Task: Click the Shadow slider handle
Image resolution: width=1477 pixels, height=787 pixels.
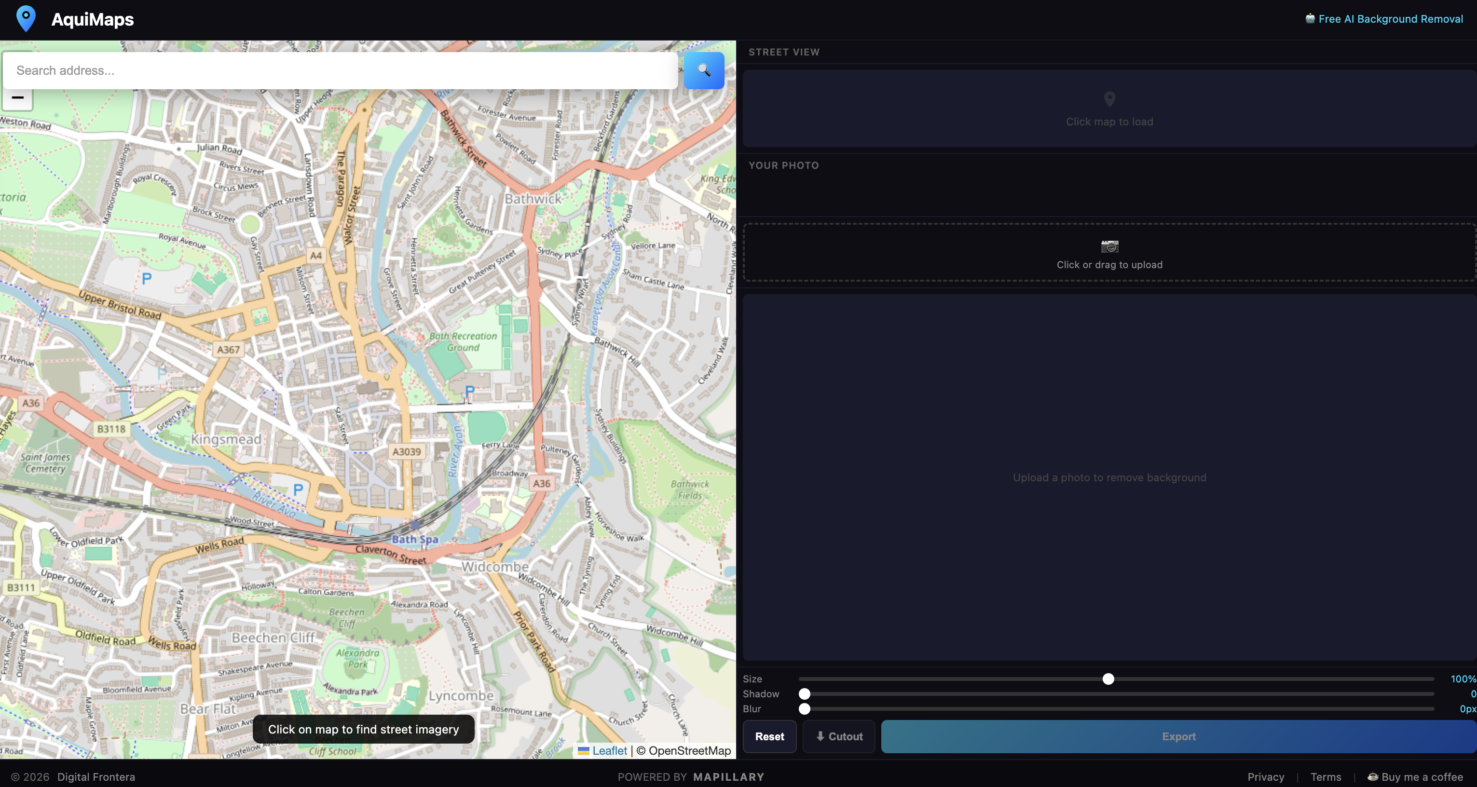Action: 805,694
